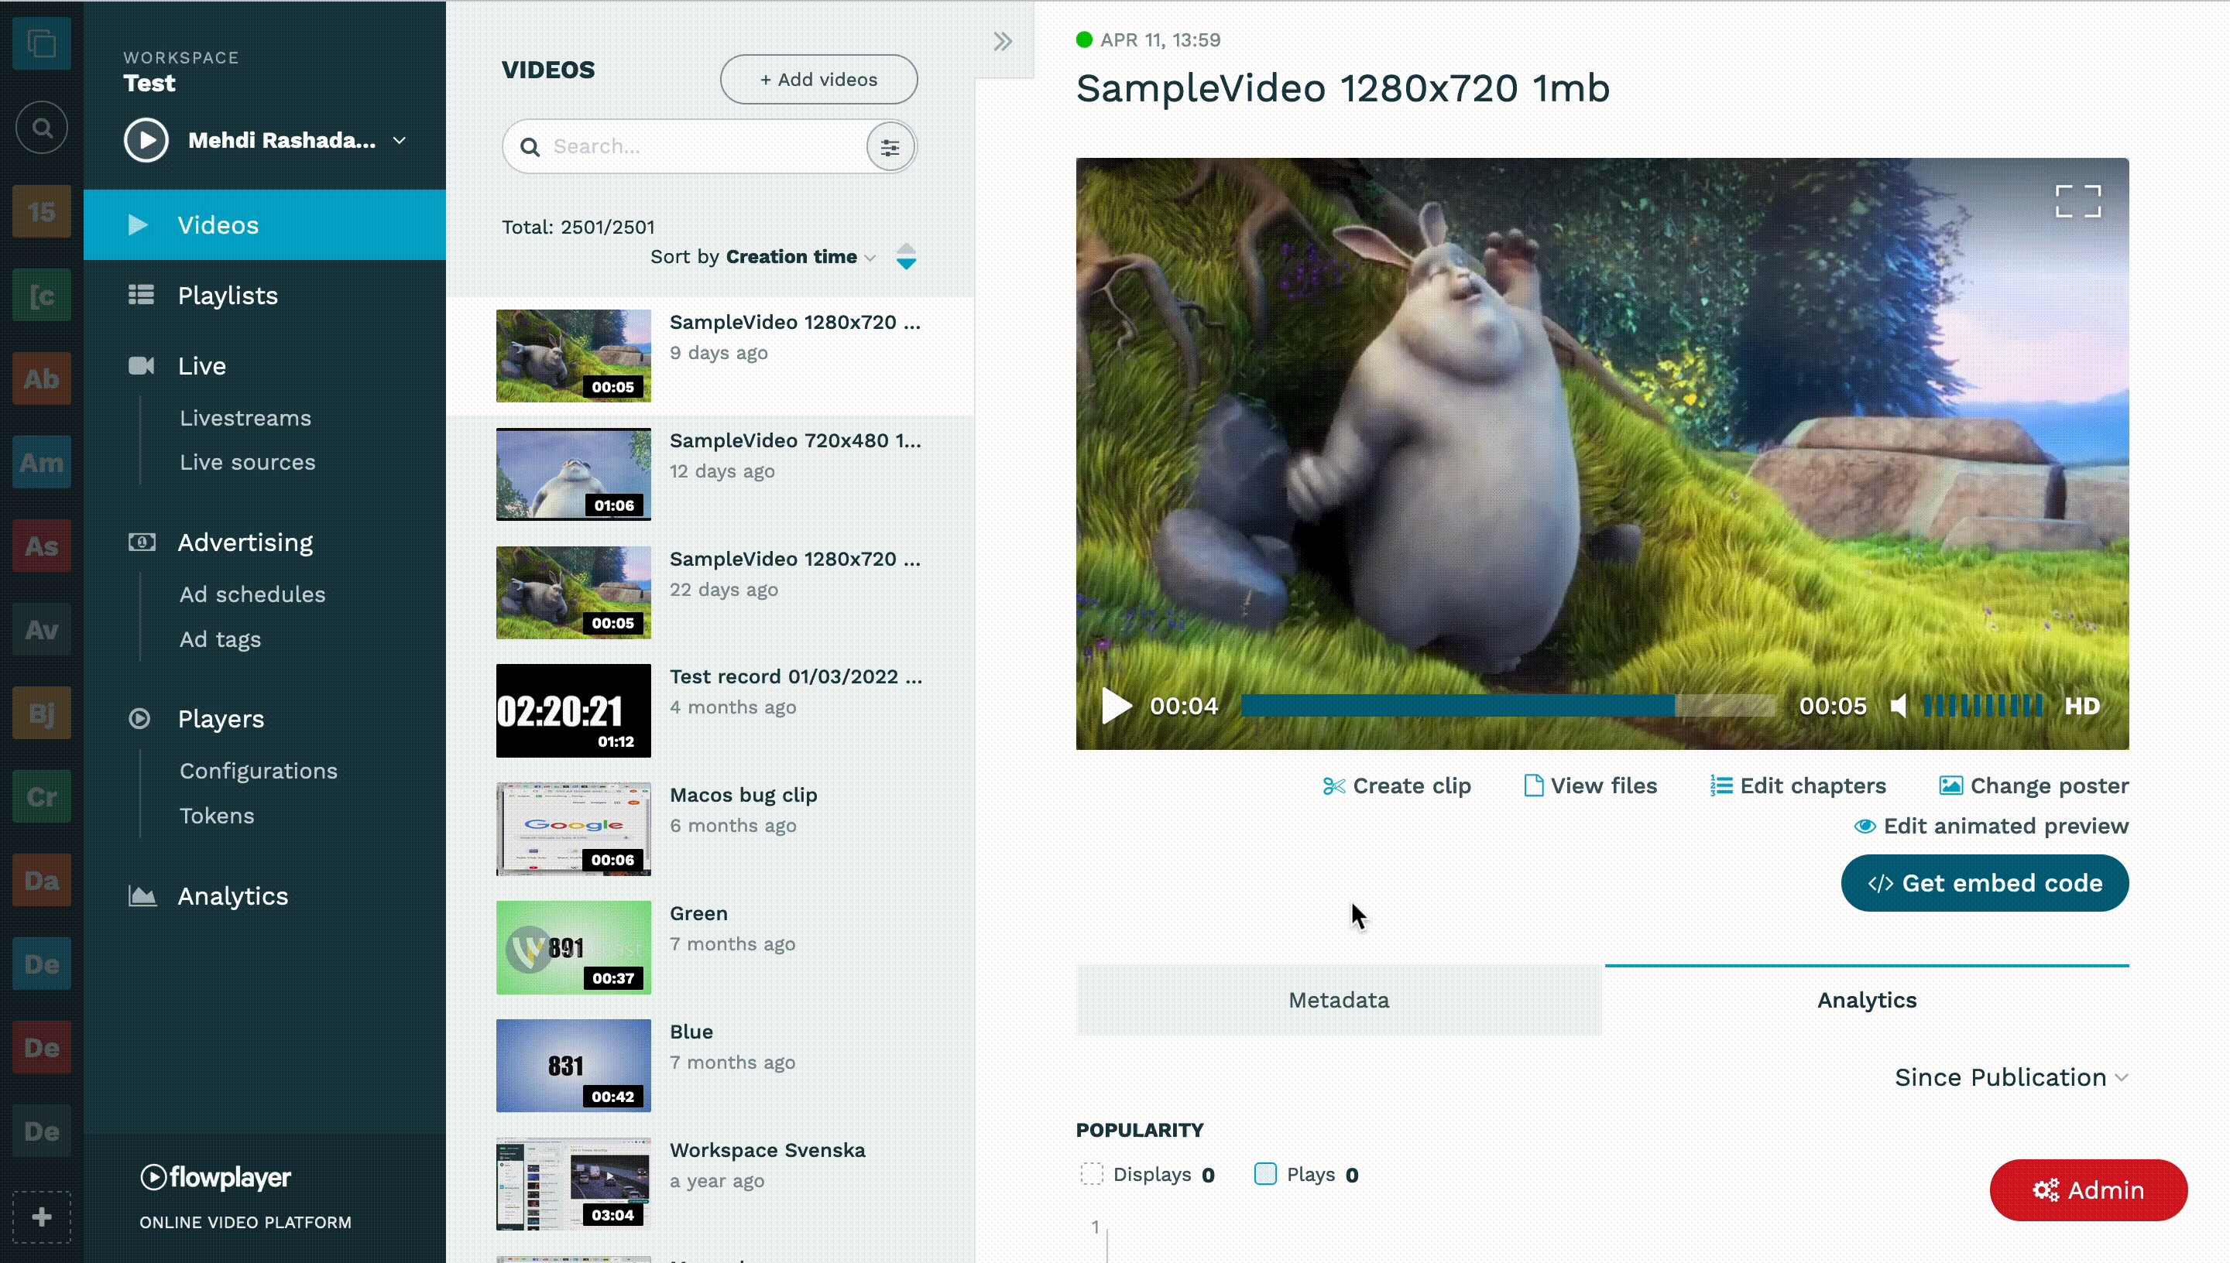Go to Ad schedules
This screenshot has width=2230, height=1263.
point(252,594)
